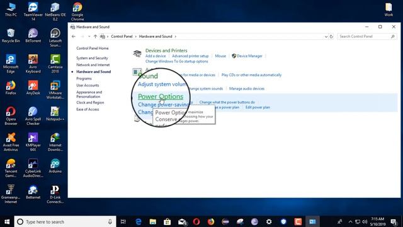Viewport: 403px width, 227px height.
Task: Select Control Panel in address breadcrumb
Action: (x=122, y=37)
